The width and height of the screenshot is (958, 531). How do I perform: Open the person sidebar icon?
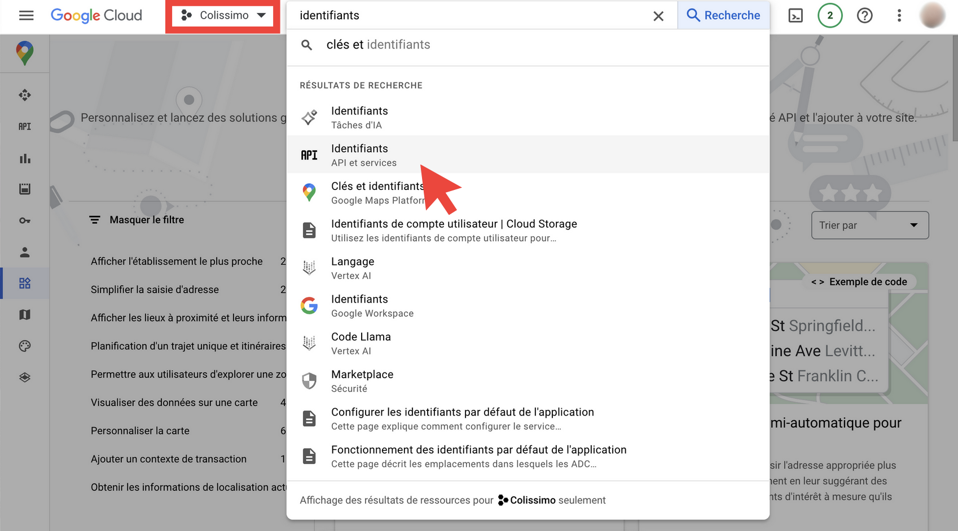pyautogui.click(x=25, y=252)
